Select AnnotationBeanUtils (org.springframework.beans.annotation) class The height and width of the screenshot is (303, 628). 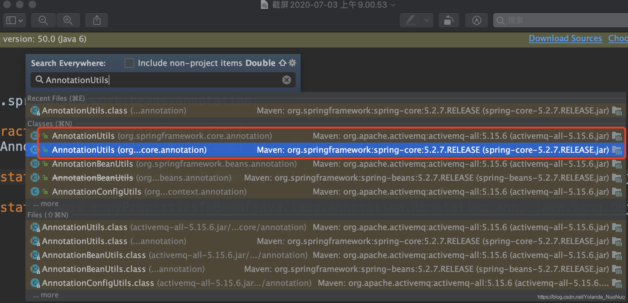pyautogui.click(x=325, y=164)
